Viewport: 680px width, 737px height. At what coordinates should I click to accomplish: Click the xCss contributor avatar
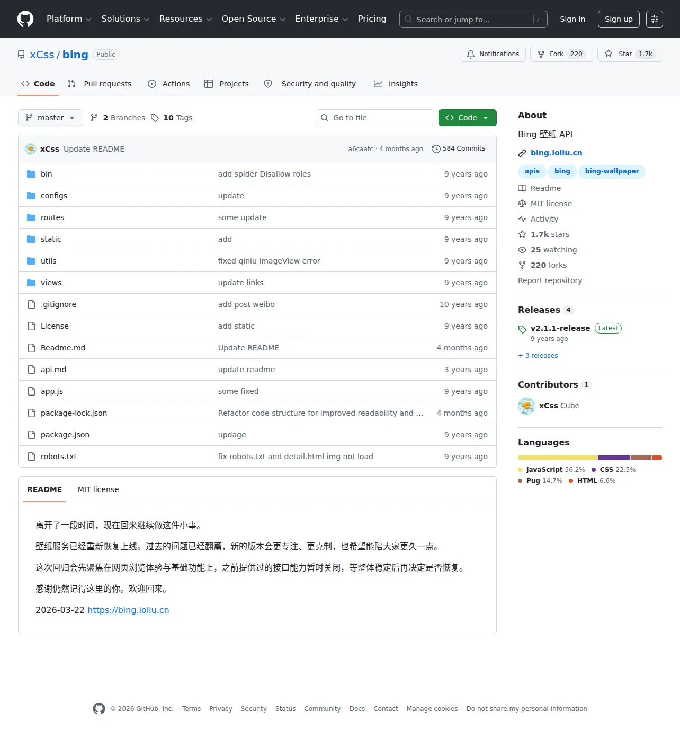[x=526, y=406]
